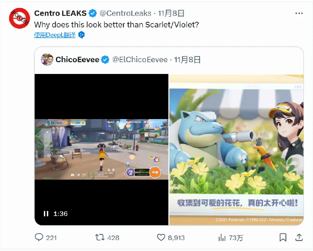Like the tweet with the heart icon
Image resolution: width=313 pixels, height=251 pixels.
click(161, 237)
